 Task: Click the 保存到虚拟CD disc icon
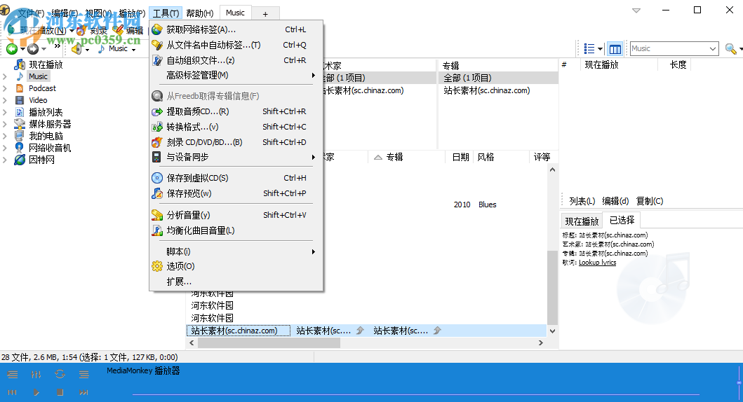coord(157,178)
